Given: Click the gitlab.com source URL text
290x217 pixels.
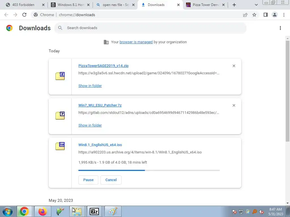Looking at the screenshot, I should pos(149,112).
